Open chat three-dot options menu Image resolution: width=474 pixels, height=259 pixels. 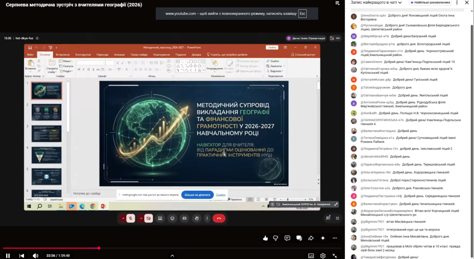(x=457, y=2)
